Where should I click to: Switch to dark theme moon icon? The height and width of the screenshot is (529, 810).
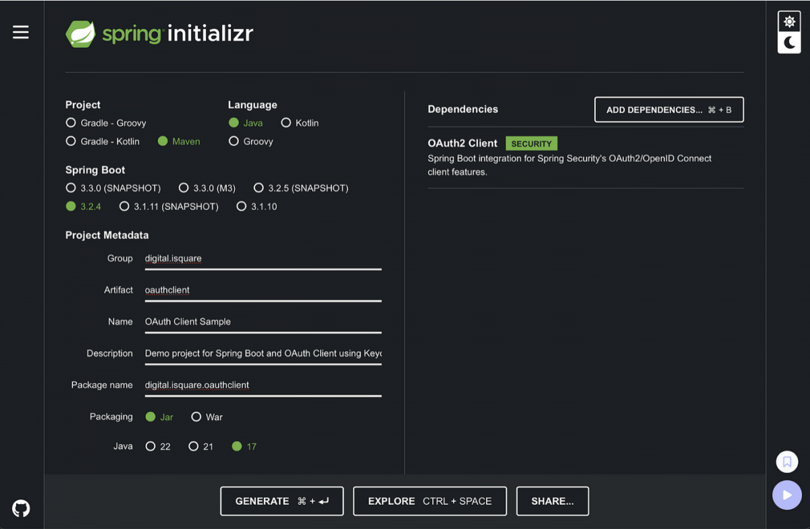788,43
